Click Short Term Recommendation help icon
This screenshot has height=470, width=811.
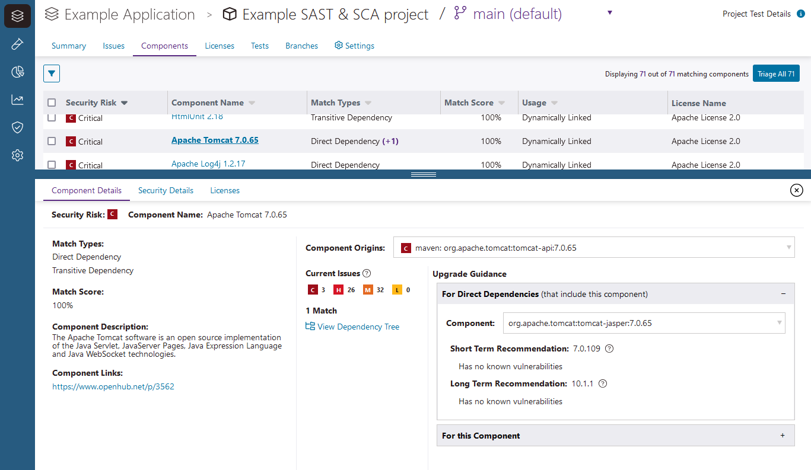609,348
